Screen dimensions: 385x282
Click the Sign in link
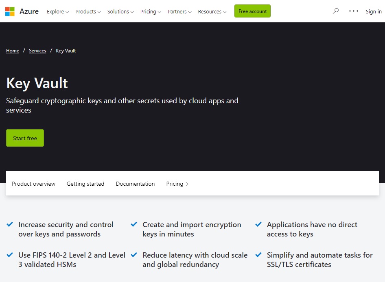pyautogui.click(x=374, y=11)
